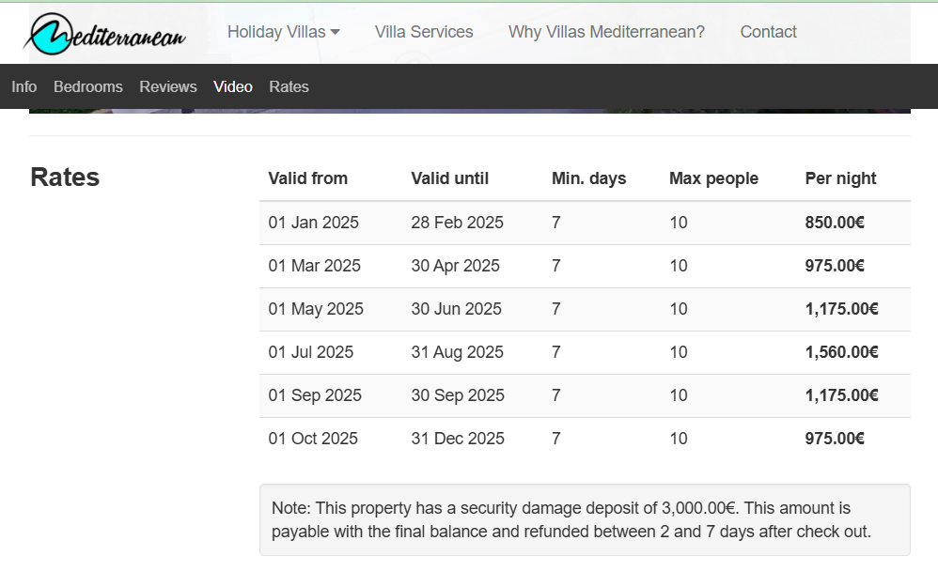The height and width of the screenshot is (587, 938).
Task: Select the Video tab
Action: click(233, 86)
